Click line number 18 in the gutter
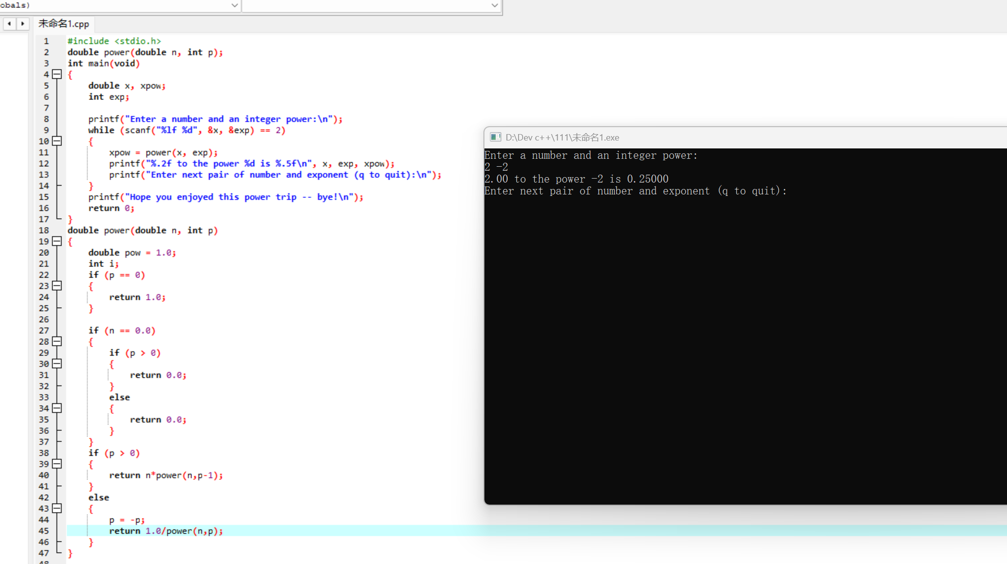The width and height of the screenshot is (1007, 564). [x=44, y=231]
